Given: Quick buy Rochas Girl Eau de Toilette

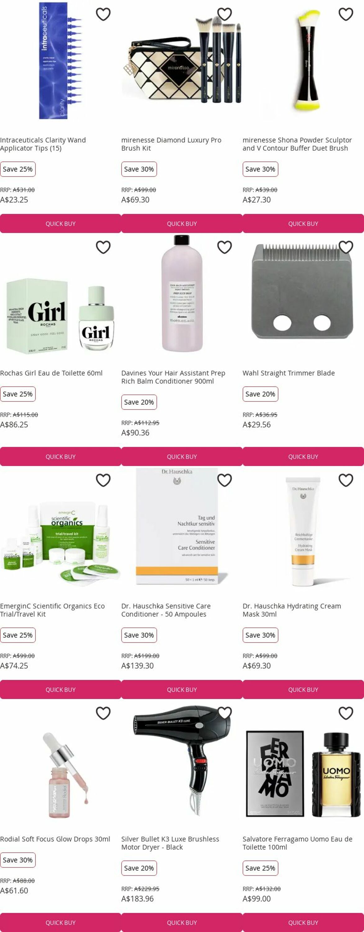Looking at the screenshot, I should click(61, 457).
